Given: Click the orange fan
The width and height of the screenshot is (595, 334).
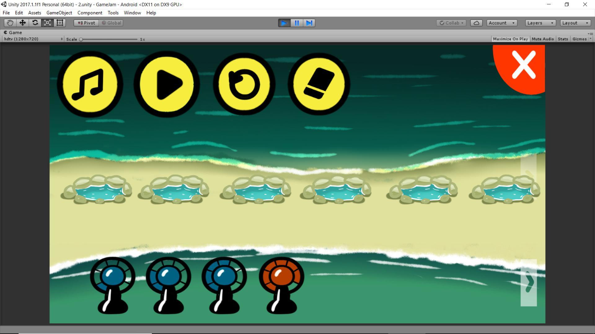Looking at the screenshot, I should pyautogui.click(x=282, y=285).
